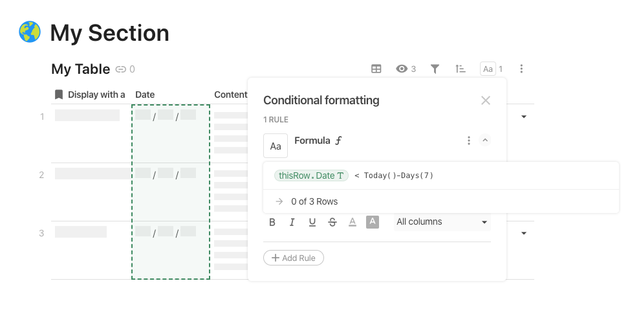Toggle strikethrough formatting for rule

coord(332,222)
